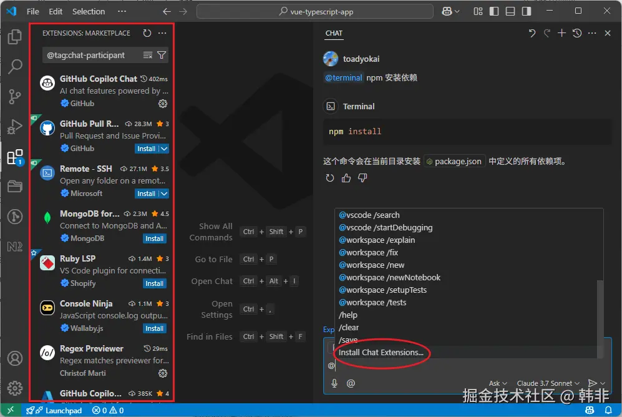Open the Accounts icon in activity bar
Viewport: 622px width, 417px height.
(x=15, y=358)
